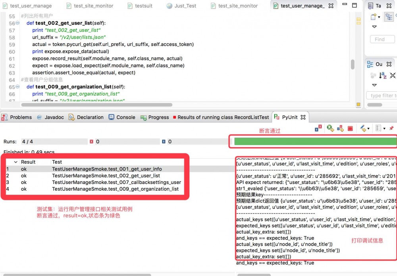Screen dimensions: 397x276
Task: Switch to the testsuit editor tab
Action: tap(140, 6)
